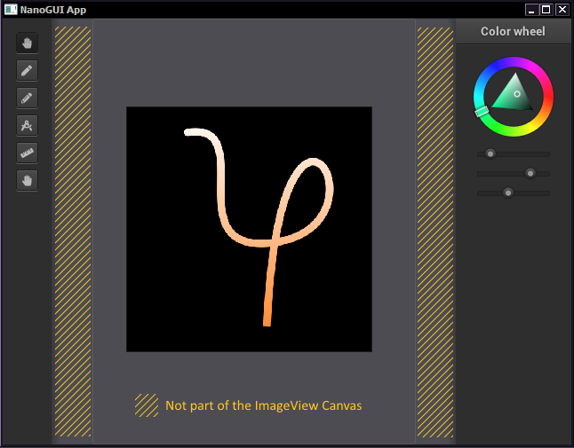Pick the ruler tool

coord(27,153)
